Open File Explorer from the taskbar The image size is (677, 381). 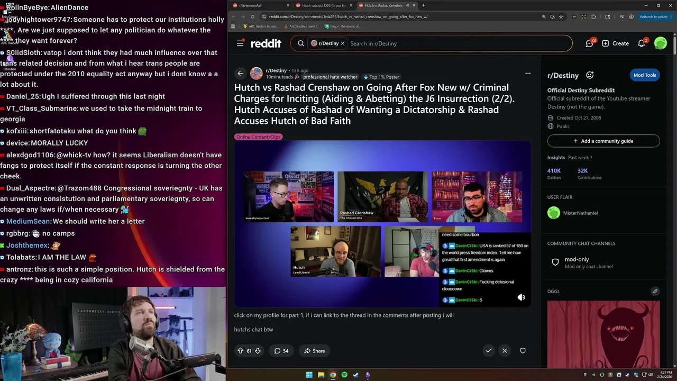click(321, 375)
